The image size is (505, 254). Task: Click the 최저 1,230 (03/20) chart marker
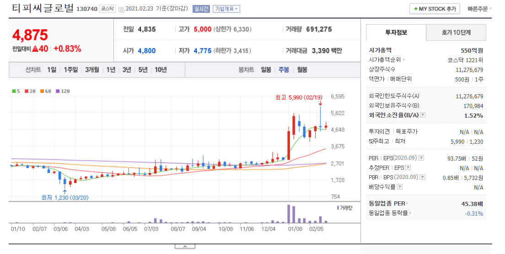[x=65, y=197]
